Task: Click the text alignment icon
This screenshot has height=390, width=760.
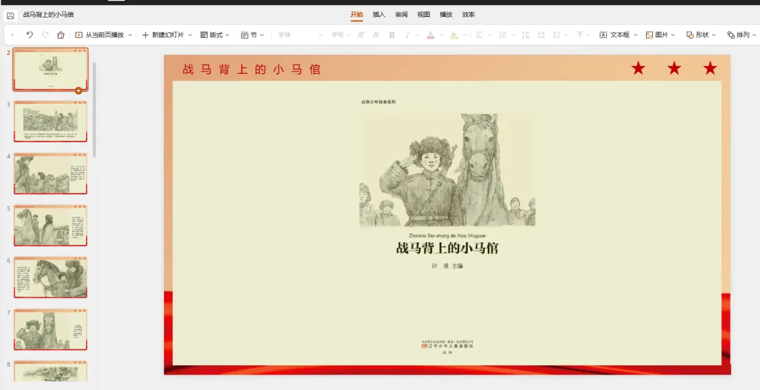Action: click(x=479, y=35)
